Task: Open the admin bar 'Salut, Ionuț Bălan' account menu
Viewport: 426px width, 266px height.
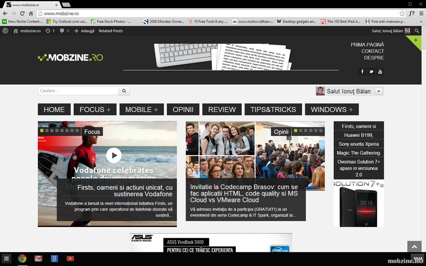Action: coord(391,31)
